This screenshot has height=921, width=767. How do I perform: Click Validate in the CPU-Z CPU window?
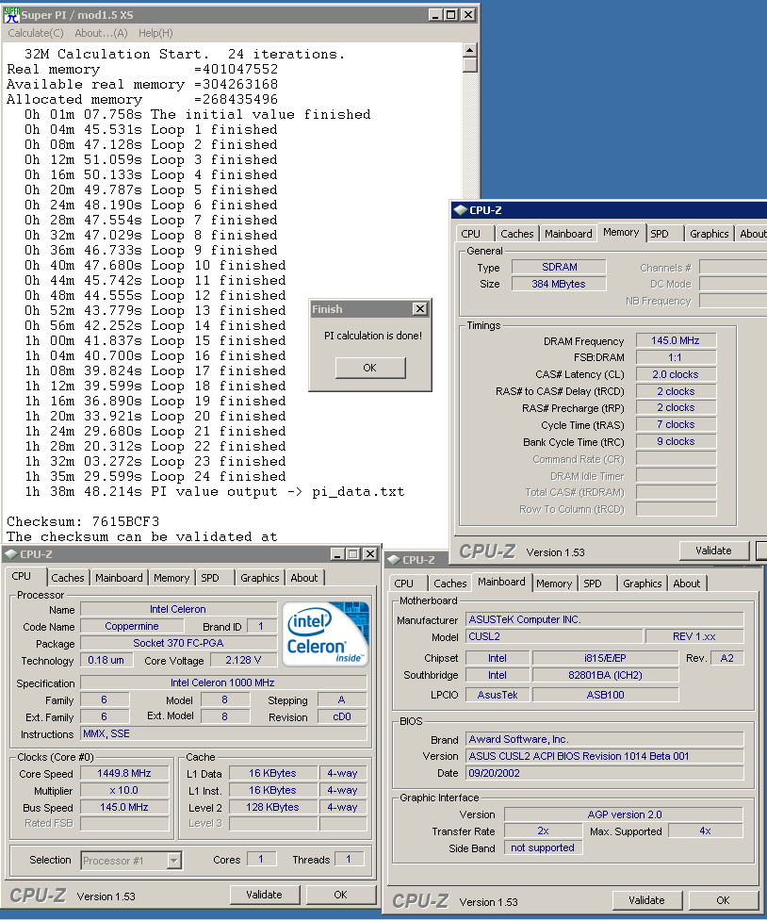264,895
